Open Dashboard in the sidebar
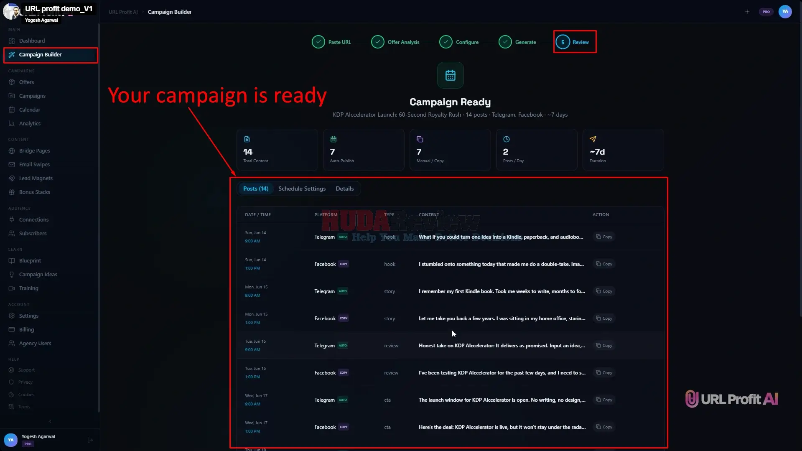802x451 pixels. point(32,41)
